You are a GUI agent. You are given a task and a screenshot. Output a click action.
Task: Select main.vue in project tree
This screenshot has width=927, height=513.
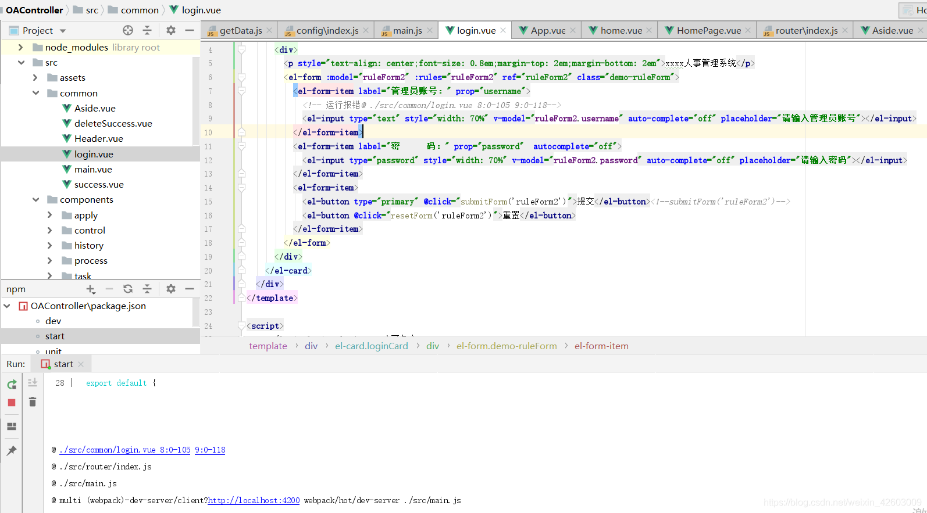click(93, 169)
